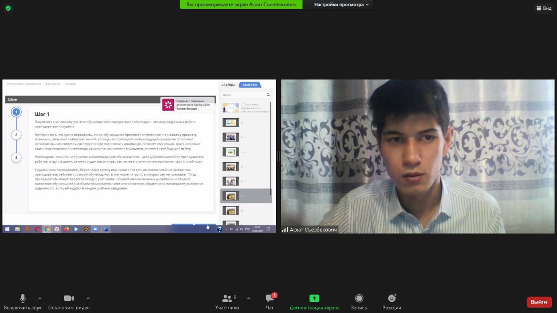The image size is (557, 313).
Task: Expand the video options arrow next to camera
Action: [88, 299]
